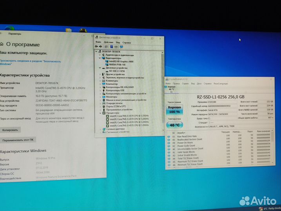The width and height of the screenshot is (281, 211).
Task: Click the scan hardware monitor icon in Device Manager toolbar
Action: 121,47
